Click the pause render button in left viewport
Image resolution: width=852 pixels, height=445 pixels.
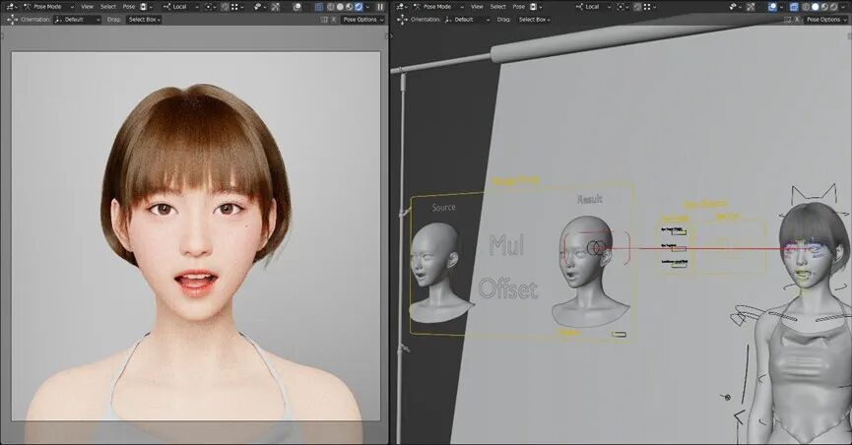point(380,6)
